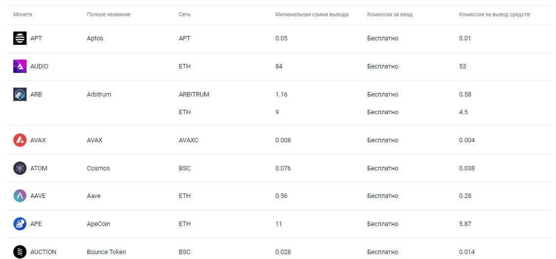Sort by the Монета column header

click(x=23, y=14)
